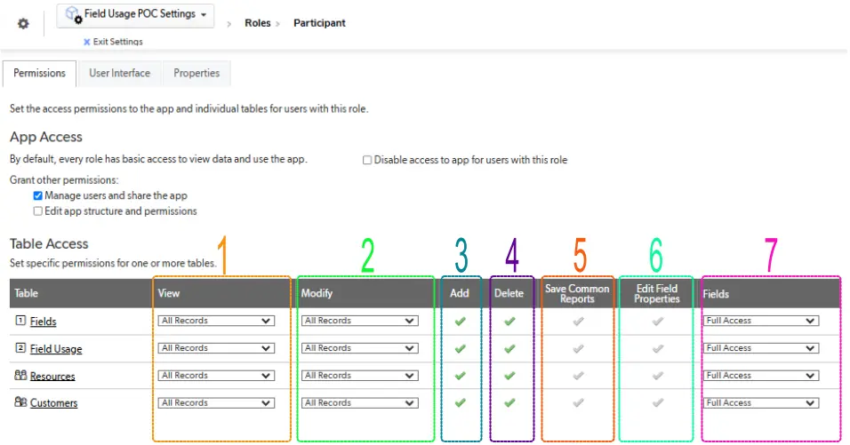Toggle the Delete checkmark for the Field Usage table
The width and height of the screenshot is (850, 445).
tap(509, 349)
